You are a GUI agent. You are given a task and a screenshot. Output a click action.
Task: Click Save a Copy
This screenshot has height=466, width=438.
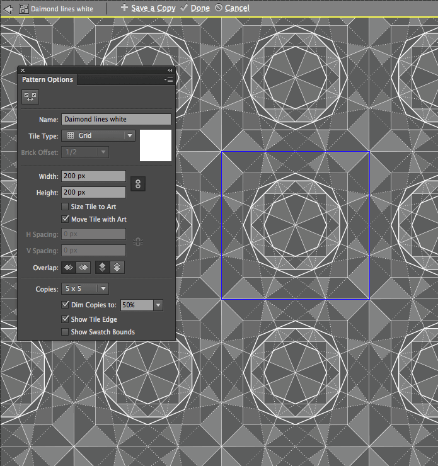coord(147,8)
